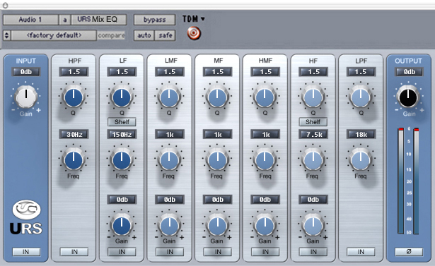Click the MF Q knob

[x=217, y=97]
